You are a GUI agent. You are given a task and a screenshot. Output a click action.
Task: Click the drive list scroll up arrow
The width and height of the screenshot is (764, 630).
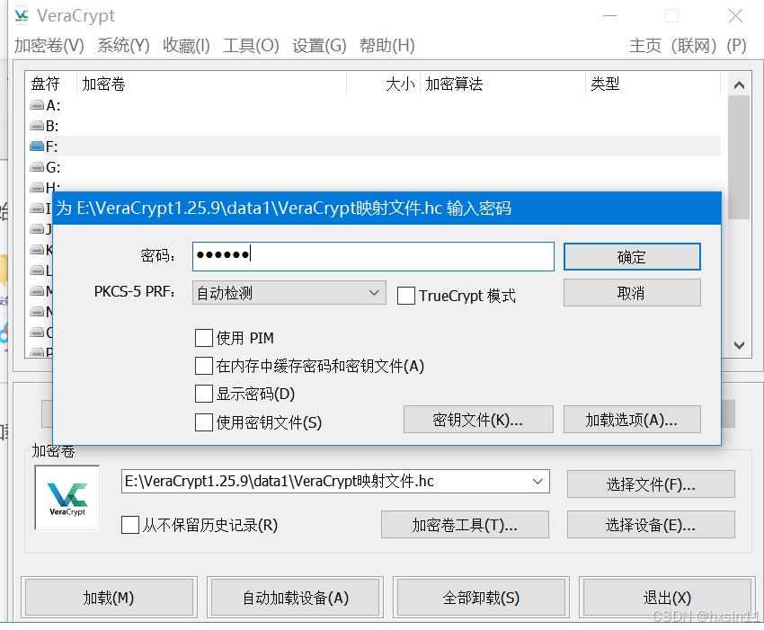tap(739, 85)
